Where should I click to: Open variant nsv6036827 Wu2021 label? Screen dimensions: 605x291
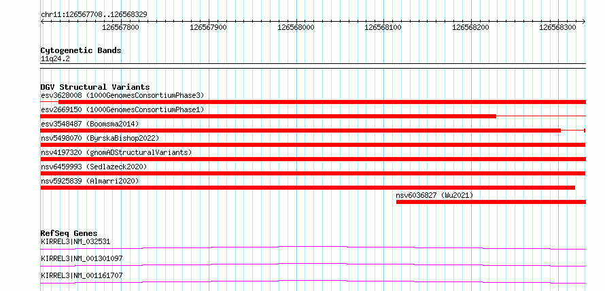pos(434,195)
